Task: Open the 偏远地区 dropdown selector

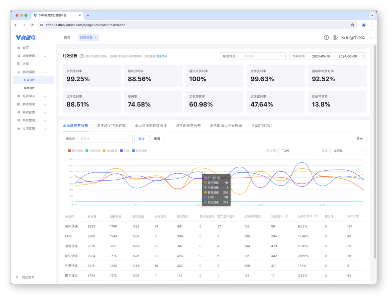Action: coord(252,56)
